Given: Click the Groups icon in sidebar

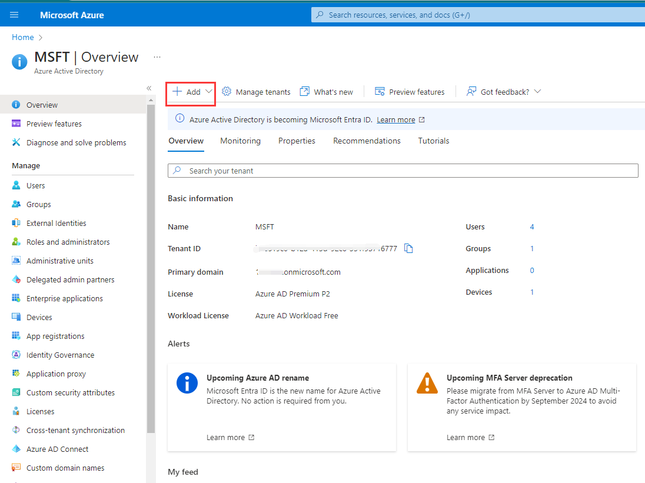Looking at the screenshot, I should [16, 204].
